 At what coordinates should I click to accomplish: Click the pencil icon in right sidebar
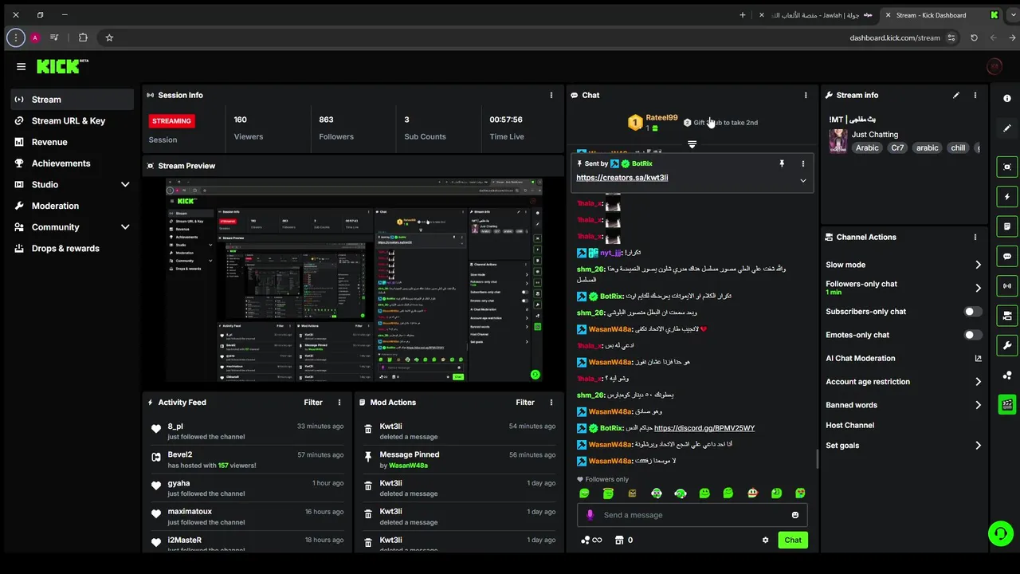click(1007, 128)
